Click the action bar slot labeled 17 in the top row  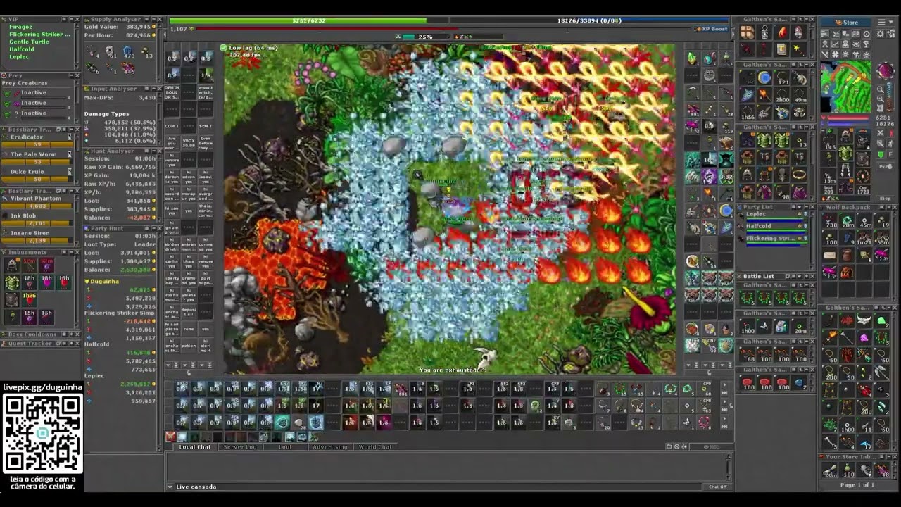pyautogui.click(x=316, y=387)
